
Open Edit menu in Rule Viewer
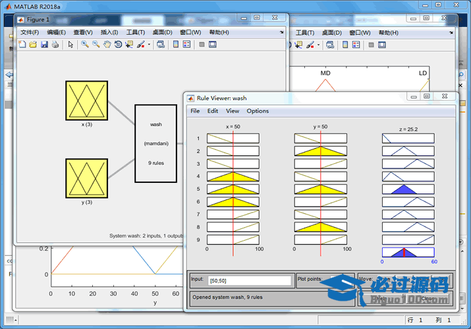click(x=213, y=111)
